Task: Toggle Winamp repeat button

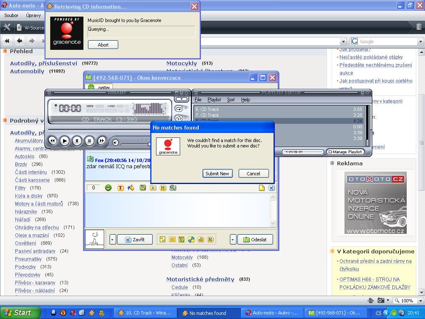Action: point(179,108)
